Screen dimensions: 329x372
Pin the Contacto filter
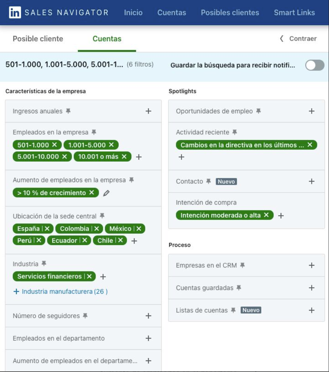(208, 181)
